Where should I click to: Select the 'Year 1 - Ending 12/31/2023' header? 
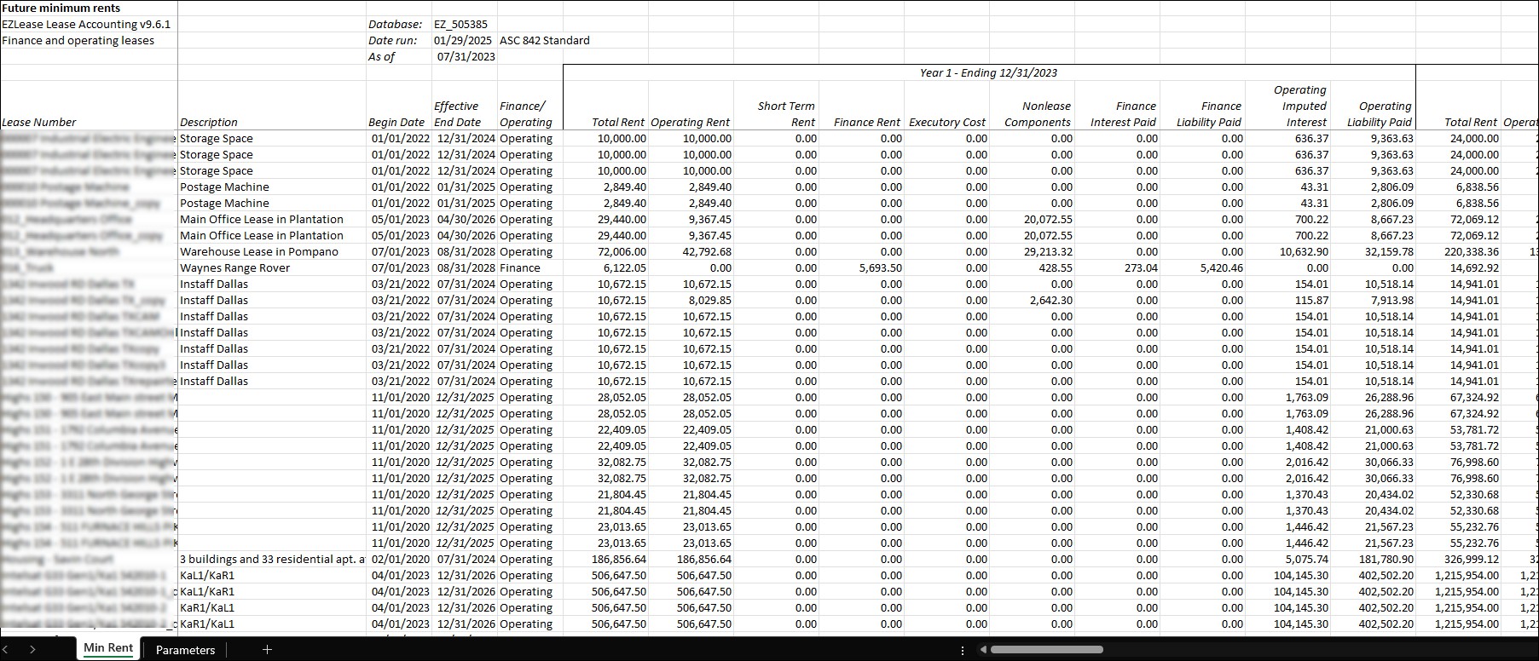tap(988, 72)
